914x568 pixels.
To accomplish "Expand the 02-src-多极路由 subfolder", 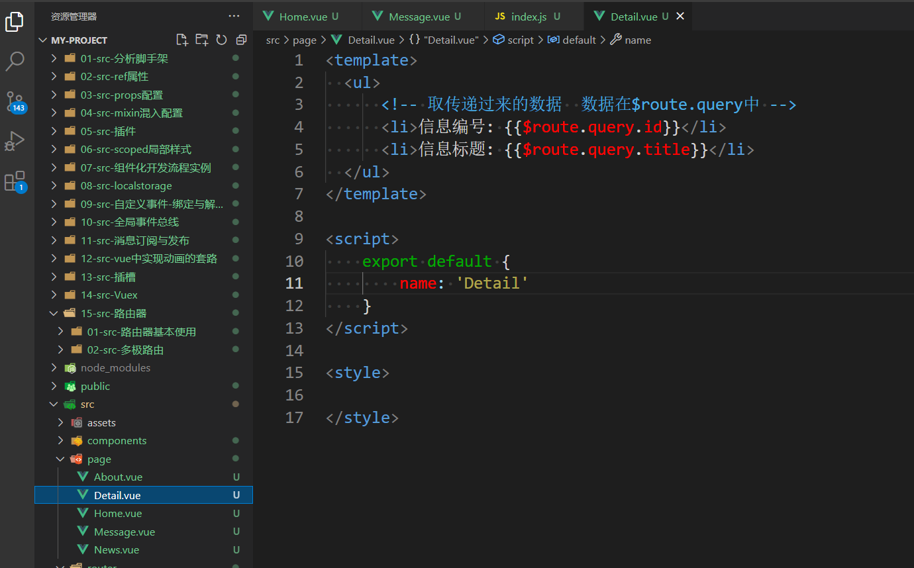I will [144, 350].
